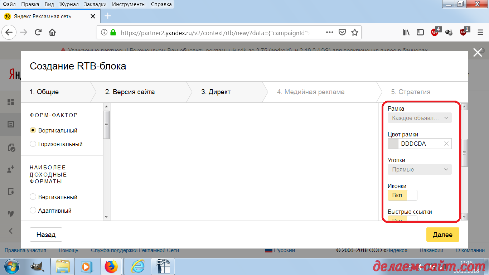Open the add-user icon in left sidebar

[11, 169]
